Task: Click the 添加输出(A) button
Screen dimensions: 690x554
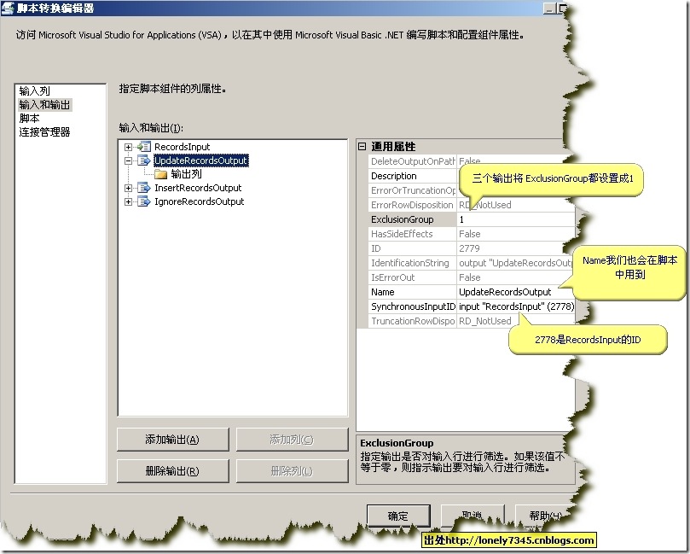Action: coord(173,440)
